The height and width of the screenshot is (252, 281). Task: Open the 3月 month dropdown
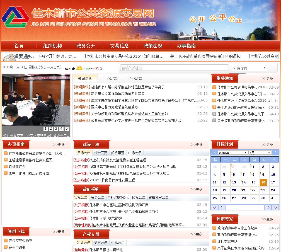260,152
